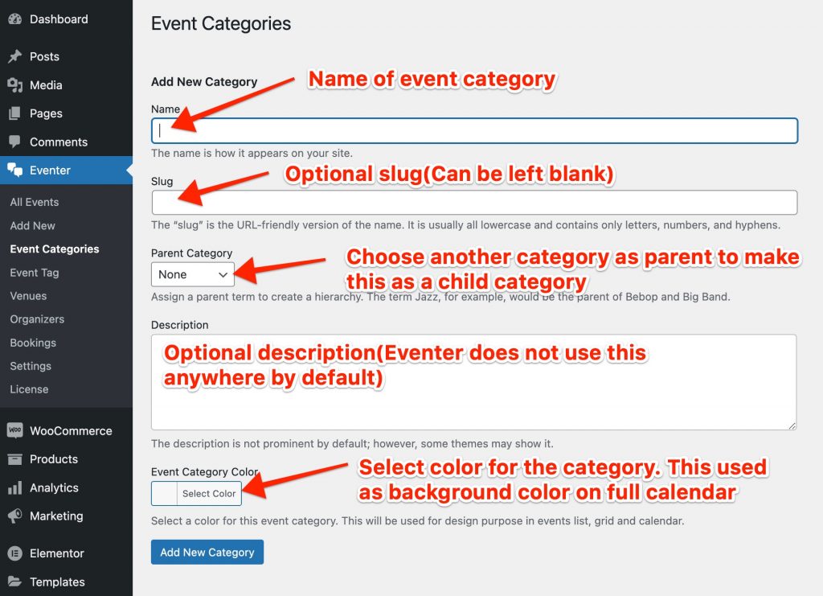Viewport: 823px width, 596px height.
Task: Open Bookings submenu link
Action: pos(33,343)
